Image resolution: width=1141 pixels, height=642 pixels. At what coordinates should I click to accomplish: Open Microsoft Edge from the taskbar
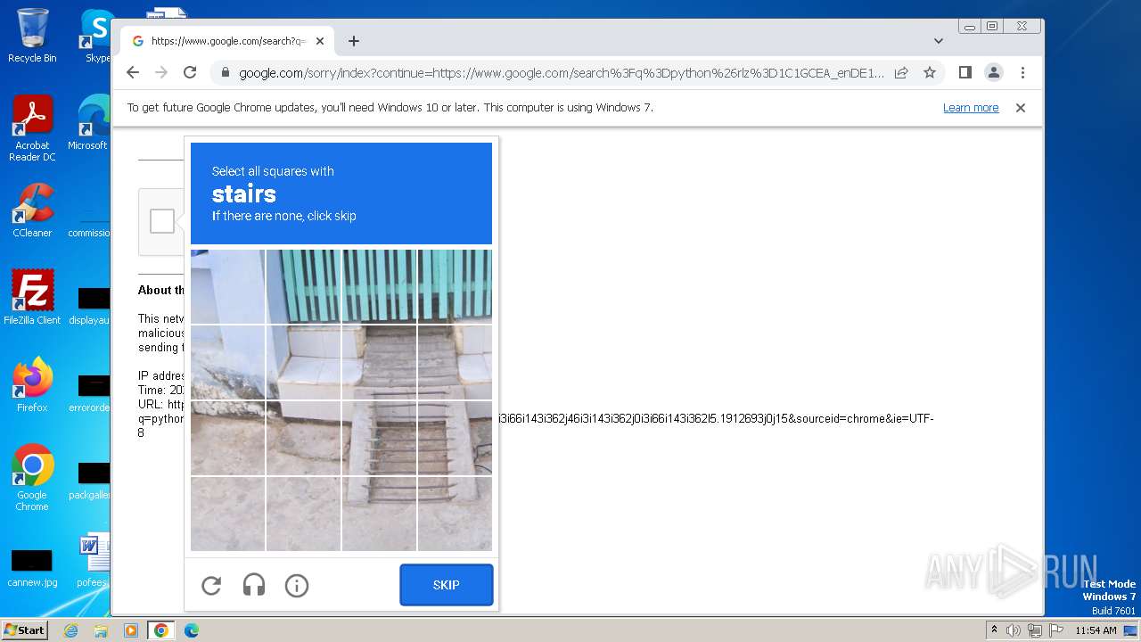[192, 630]
